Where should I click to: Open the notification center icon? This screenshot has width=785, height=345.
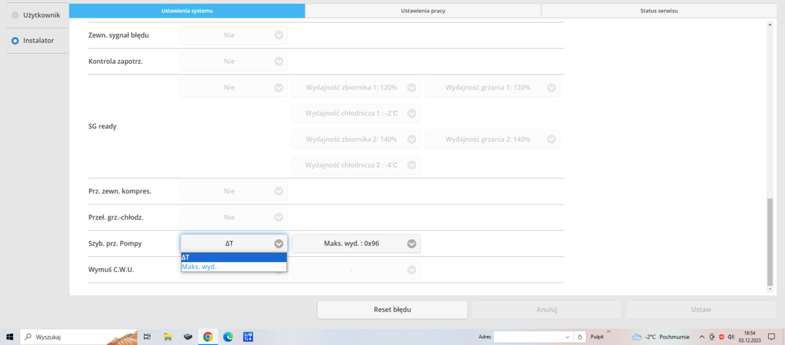coord(771,337)
